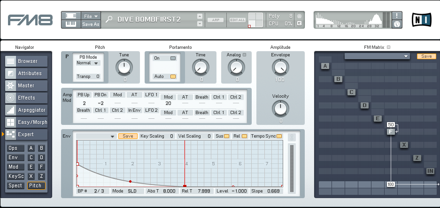The width and height of the screenshot is (440, 208).
Task: Expand the FM Matrix plus icon
Action: pos(389,47)
